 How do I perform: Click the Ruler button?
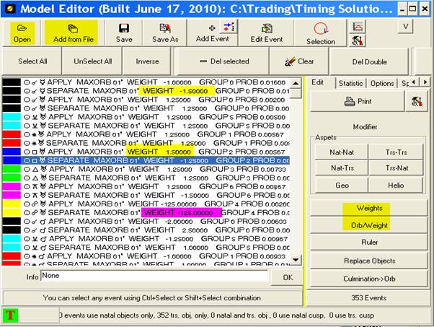point(369,243)
